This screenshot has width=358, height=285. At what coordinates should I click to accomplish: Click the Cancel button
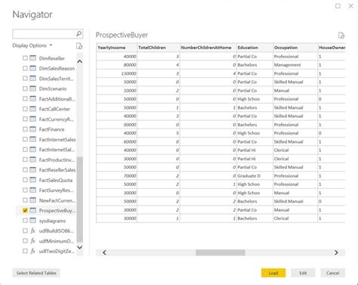(x=332, y=273)
